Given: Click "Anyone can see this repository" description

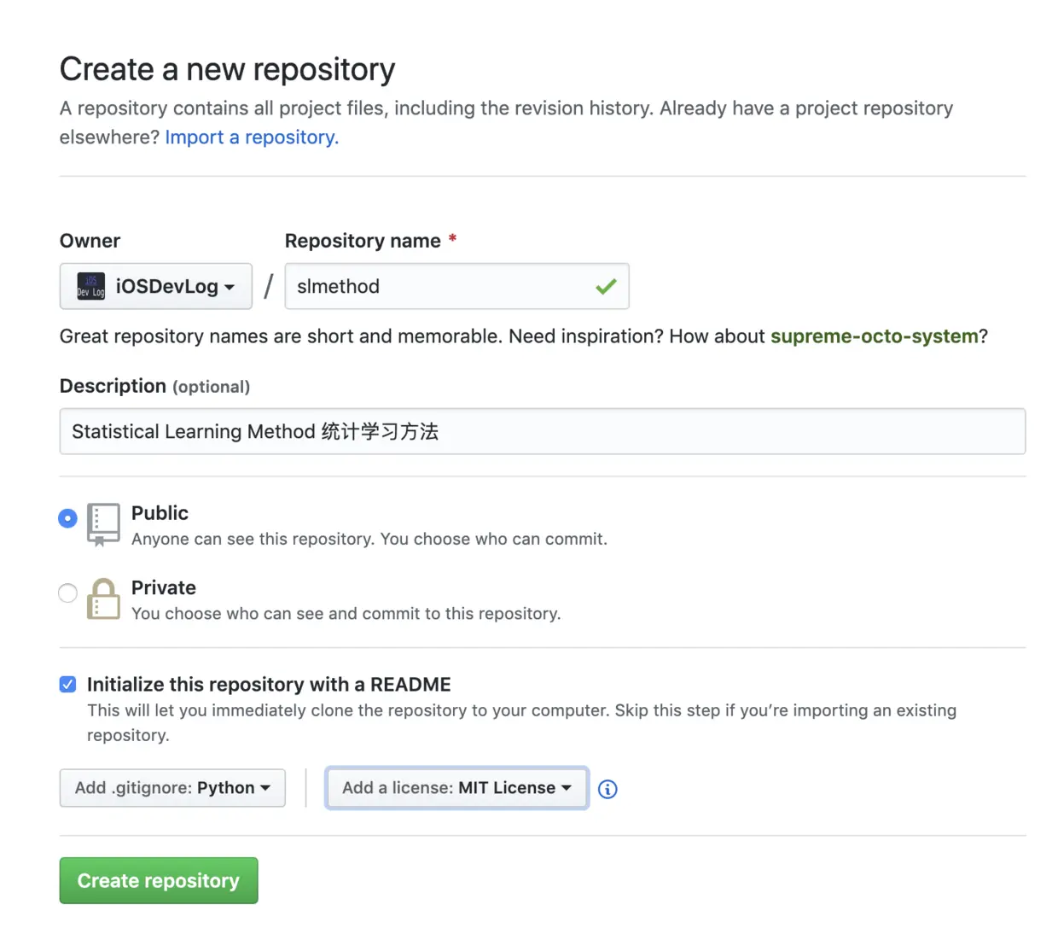Looking at the screenshot, I should (x=369, y=540).
